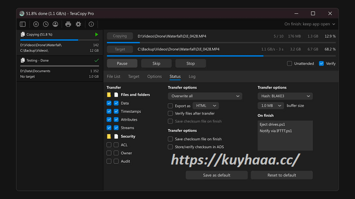Open the Hash: BLAKE3 dropdown
Screen dimensions: 355x199
pyautogui.click(x=285, y=96)
